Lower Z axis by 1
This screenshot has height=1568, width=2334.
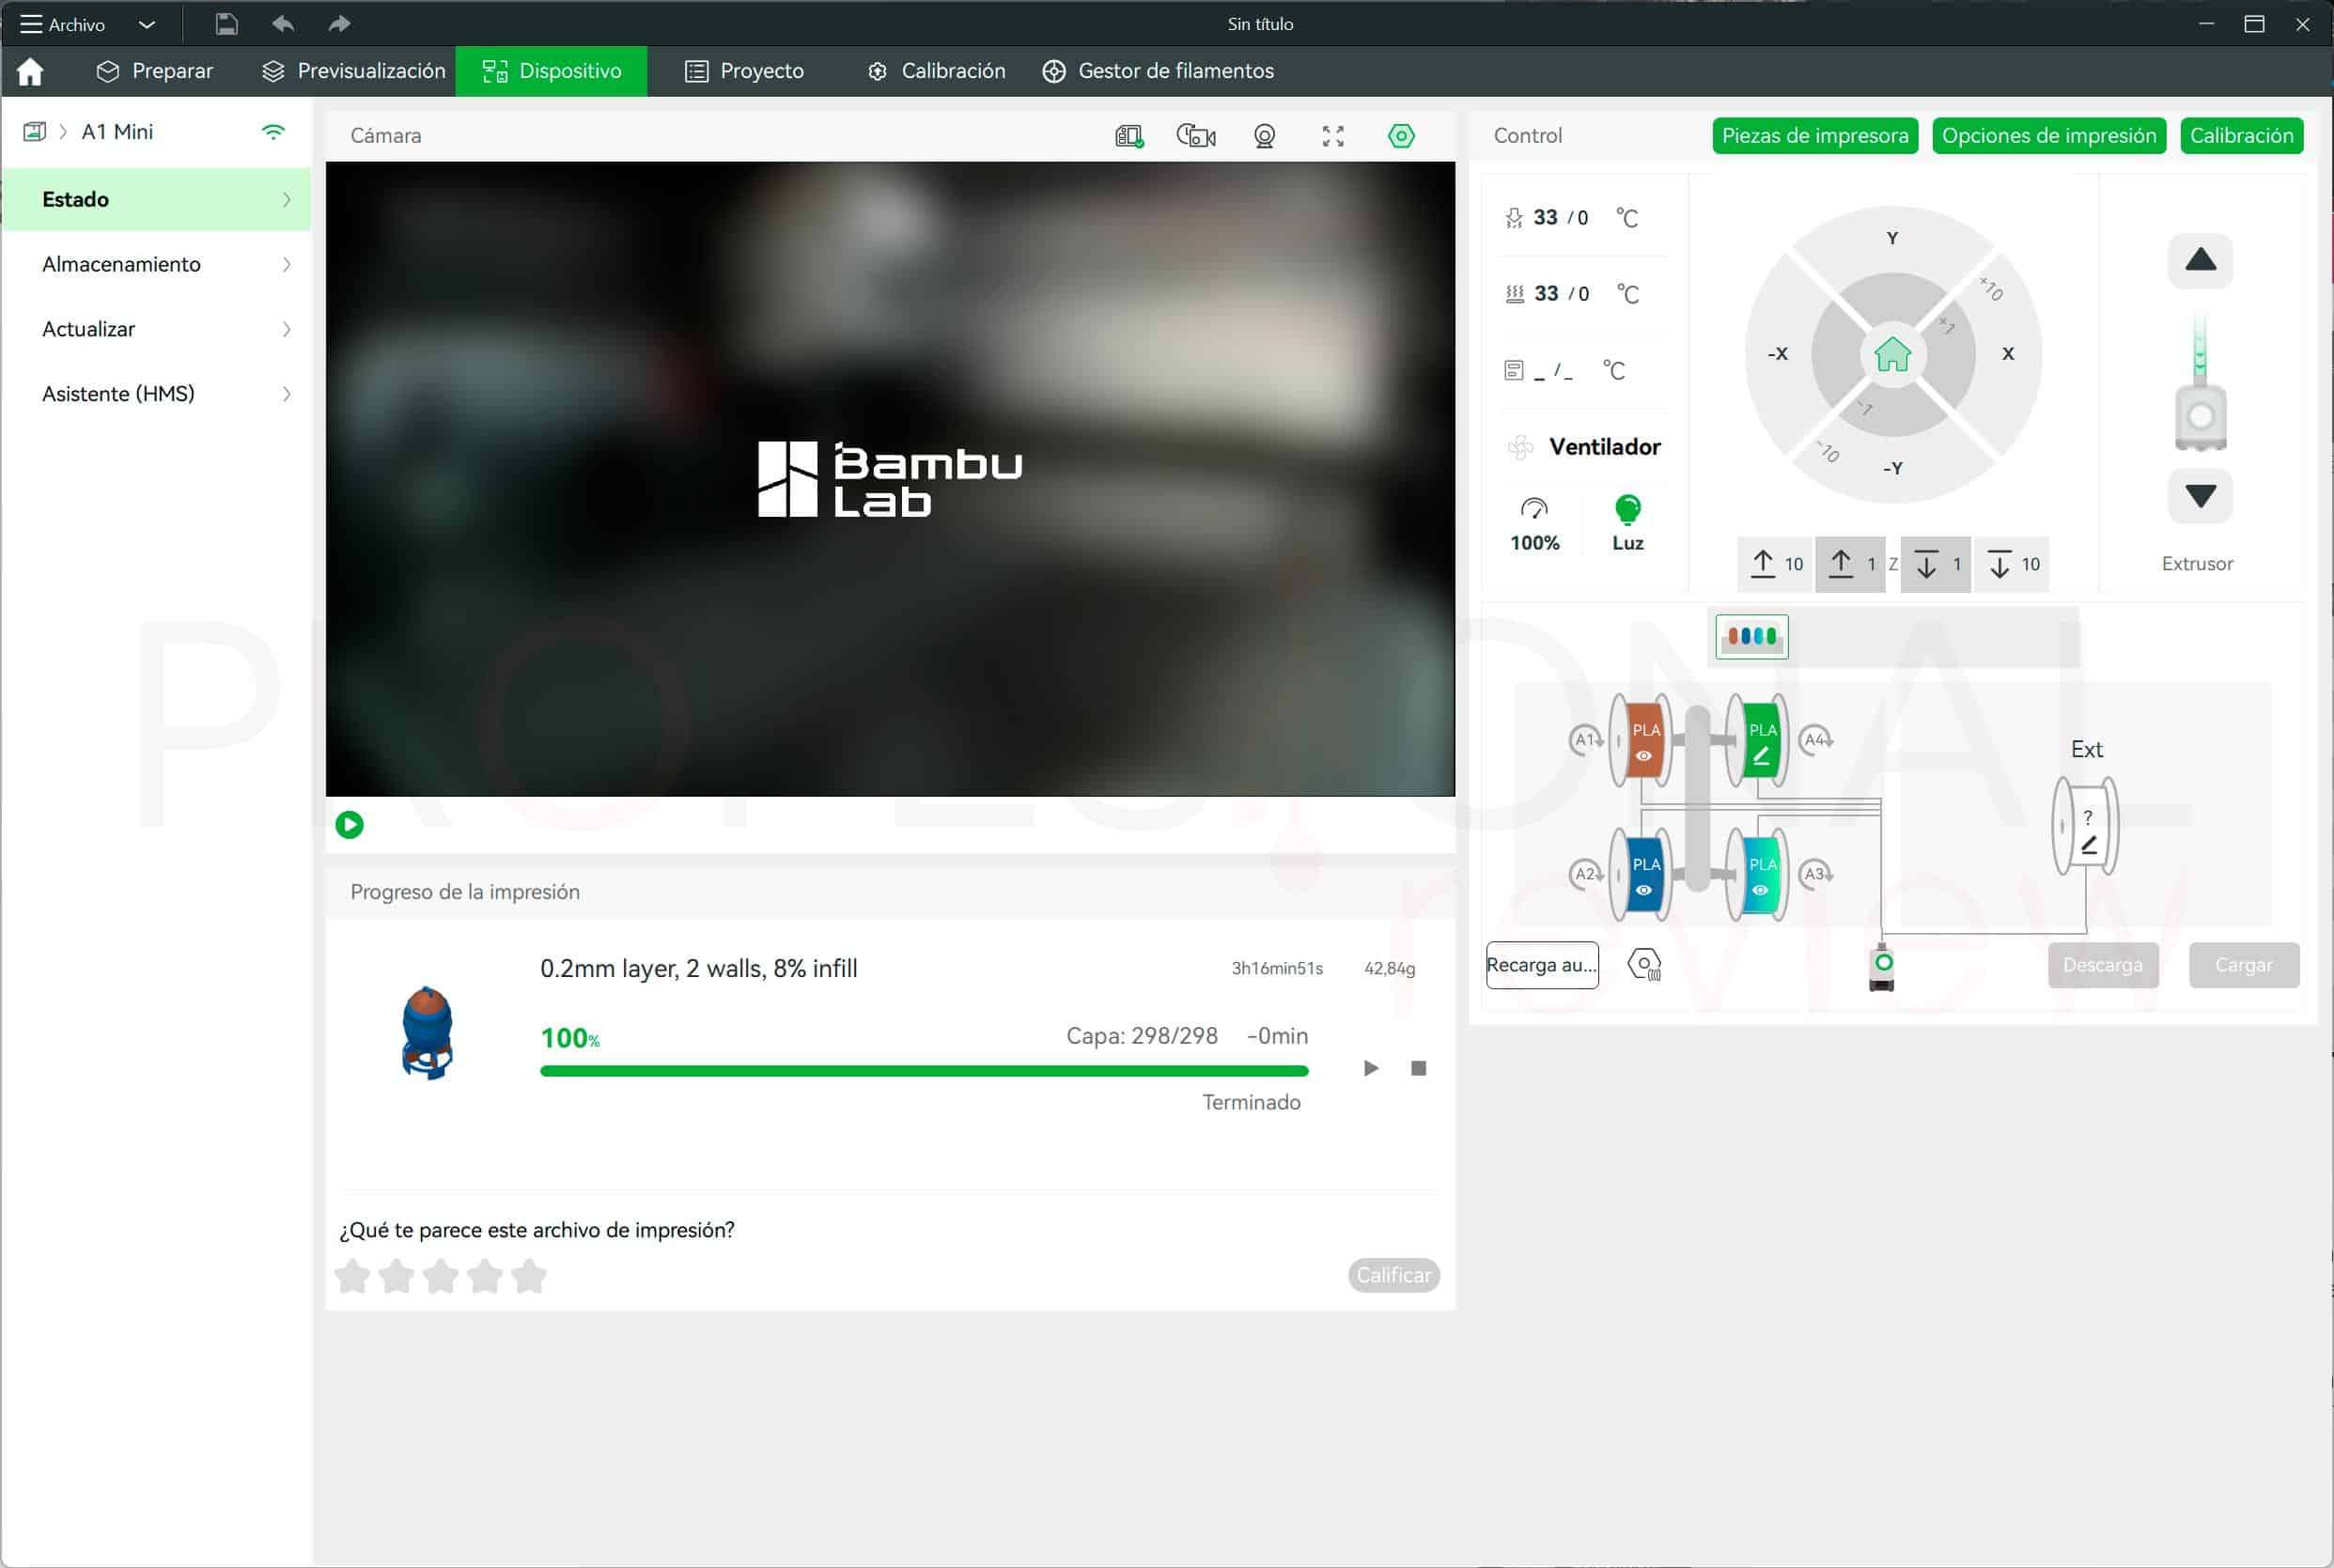point(1935,564)
